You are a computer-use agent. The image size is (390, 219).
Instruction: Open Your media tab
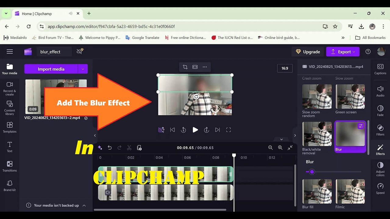coord(10,69)
